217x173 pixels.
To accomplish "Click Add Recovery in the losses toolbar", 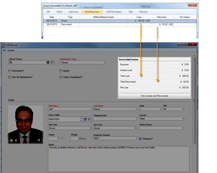I will click(92, 12).
